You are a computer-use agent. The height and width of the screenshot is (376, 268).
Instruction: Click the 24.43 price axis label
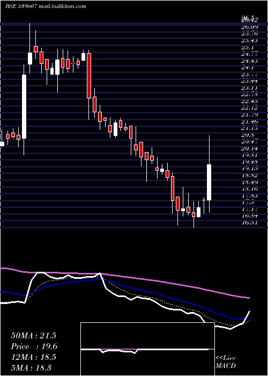(249, 61)
